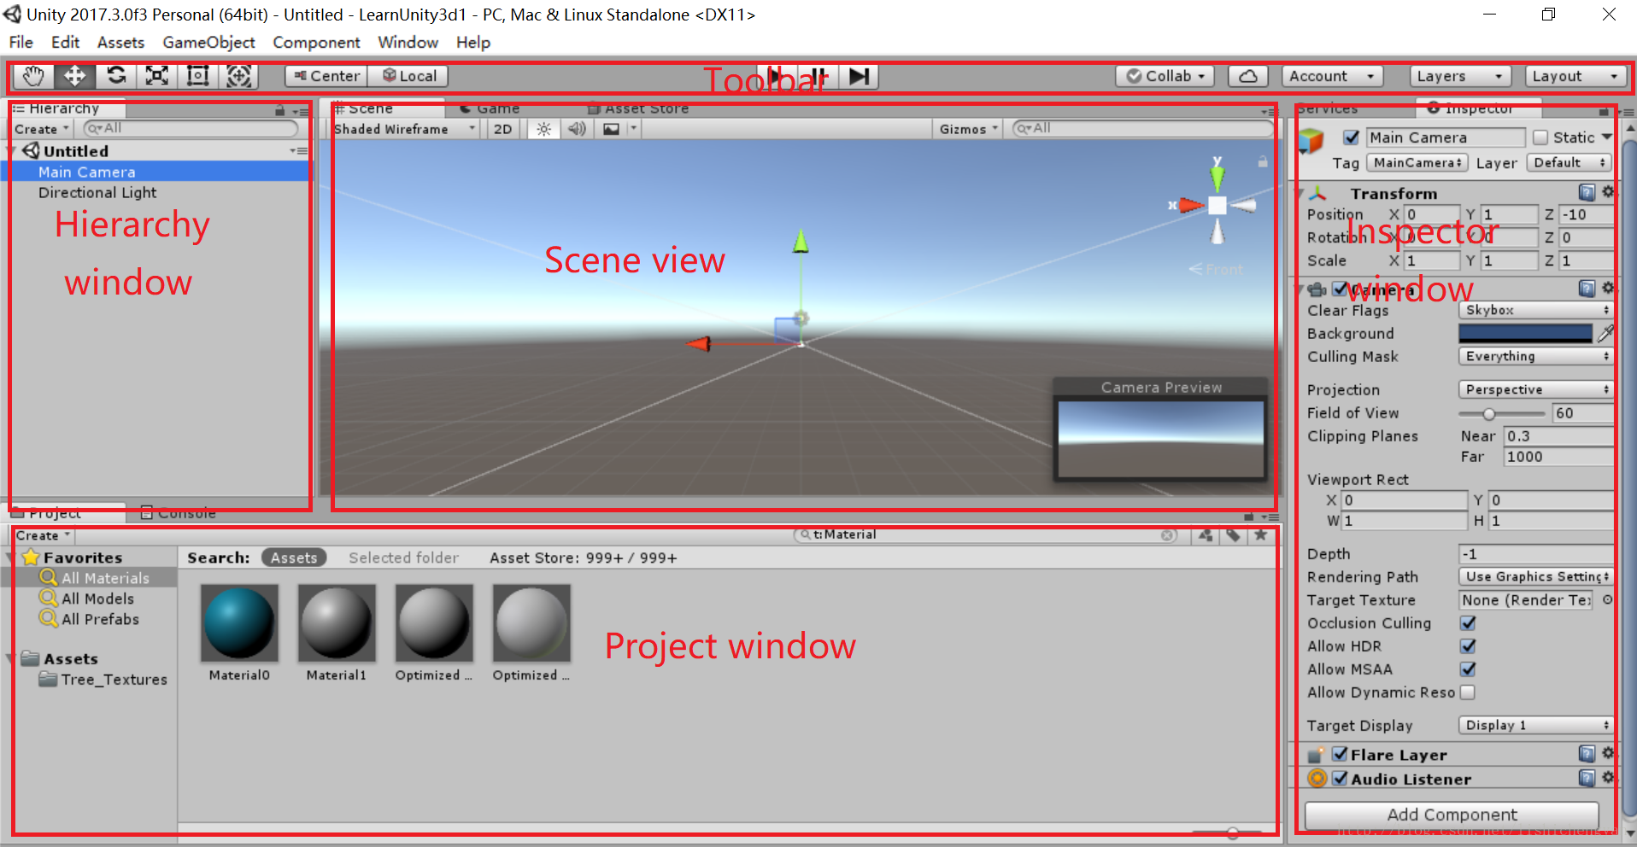Collapse the Untitled scene node
Image resolution: width=1637 pixels, height=847 pixels.
[12, 151]
